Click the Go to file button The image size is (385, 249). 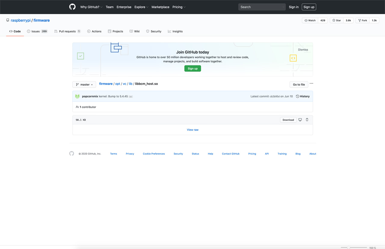pos(299,85)
